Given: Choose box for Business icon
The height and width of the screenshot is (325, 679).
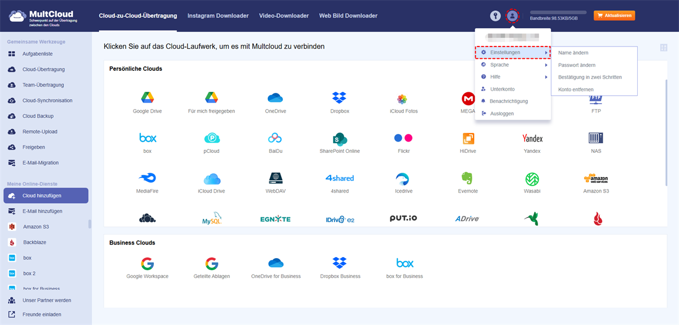Looking at the screenshot, I should click(405, 263).
